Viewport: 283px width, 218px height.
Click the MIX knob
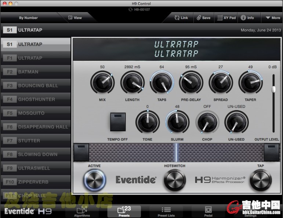click(x=102, y=83)
